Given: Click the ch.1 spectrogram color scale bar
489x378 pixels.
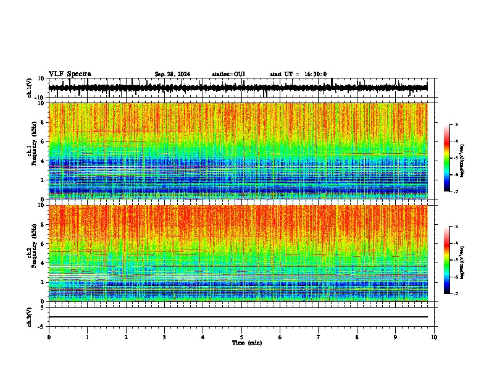Looking at the screenshot, I should (446, 158).
